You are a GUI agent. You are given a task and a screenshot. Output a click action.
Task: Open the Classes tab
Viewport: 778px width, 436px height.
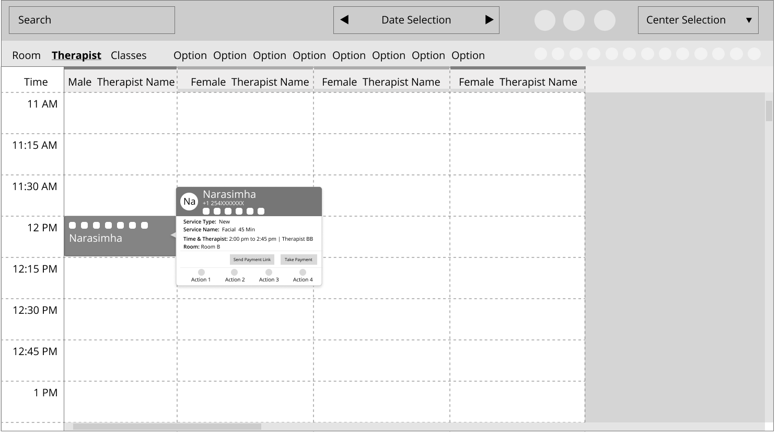click(x=129, y=55)
